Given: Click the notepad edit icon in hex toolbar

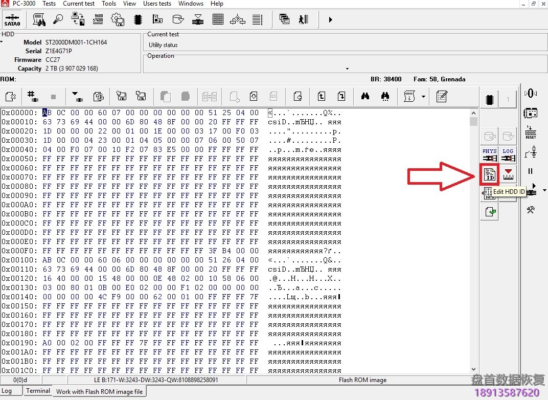Looking at the screenshot, I should pos(442,96).
